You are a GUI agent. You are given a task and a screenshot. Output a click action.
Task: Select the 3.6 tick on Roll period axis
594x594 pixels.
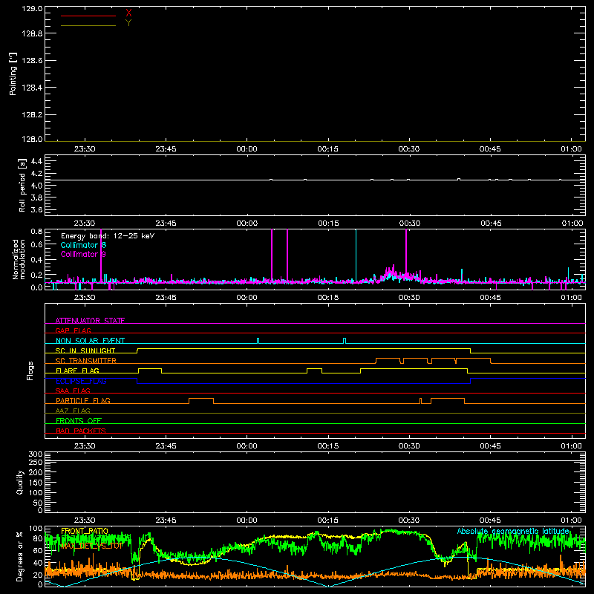coord(36,209)
